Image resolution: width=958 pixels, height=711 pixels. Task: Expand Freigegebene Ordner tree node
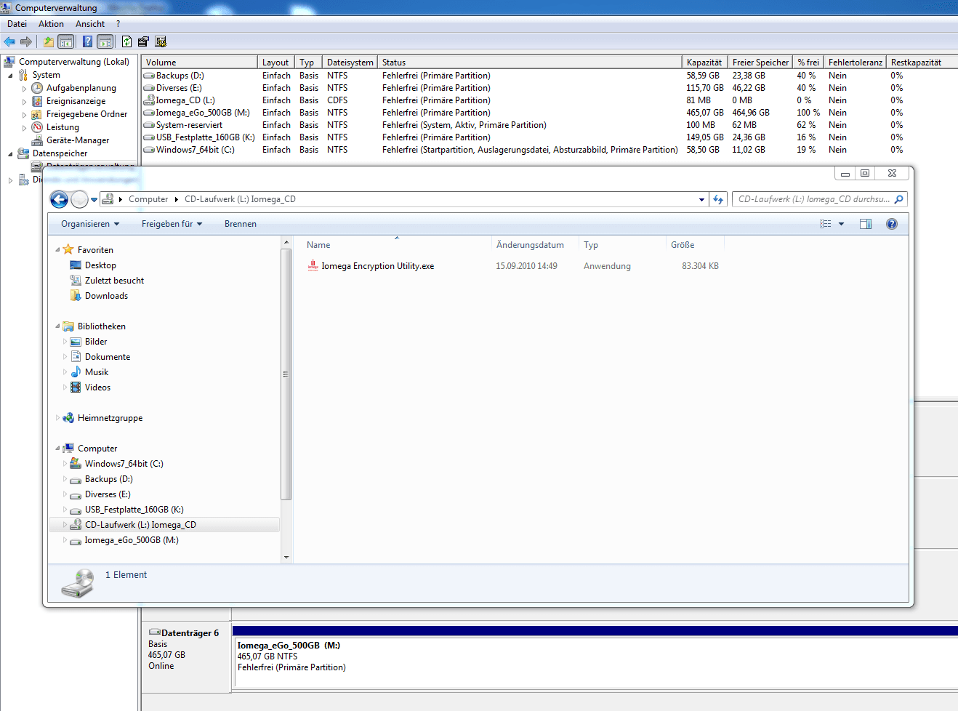pyautogui.click(x=24, y=115)
